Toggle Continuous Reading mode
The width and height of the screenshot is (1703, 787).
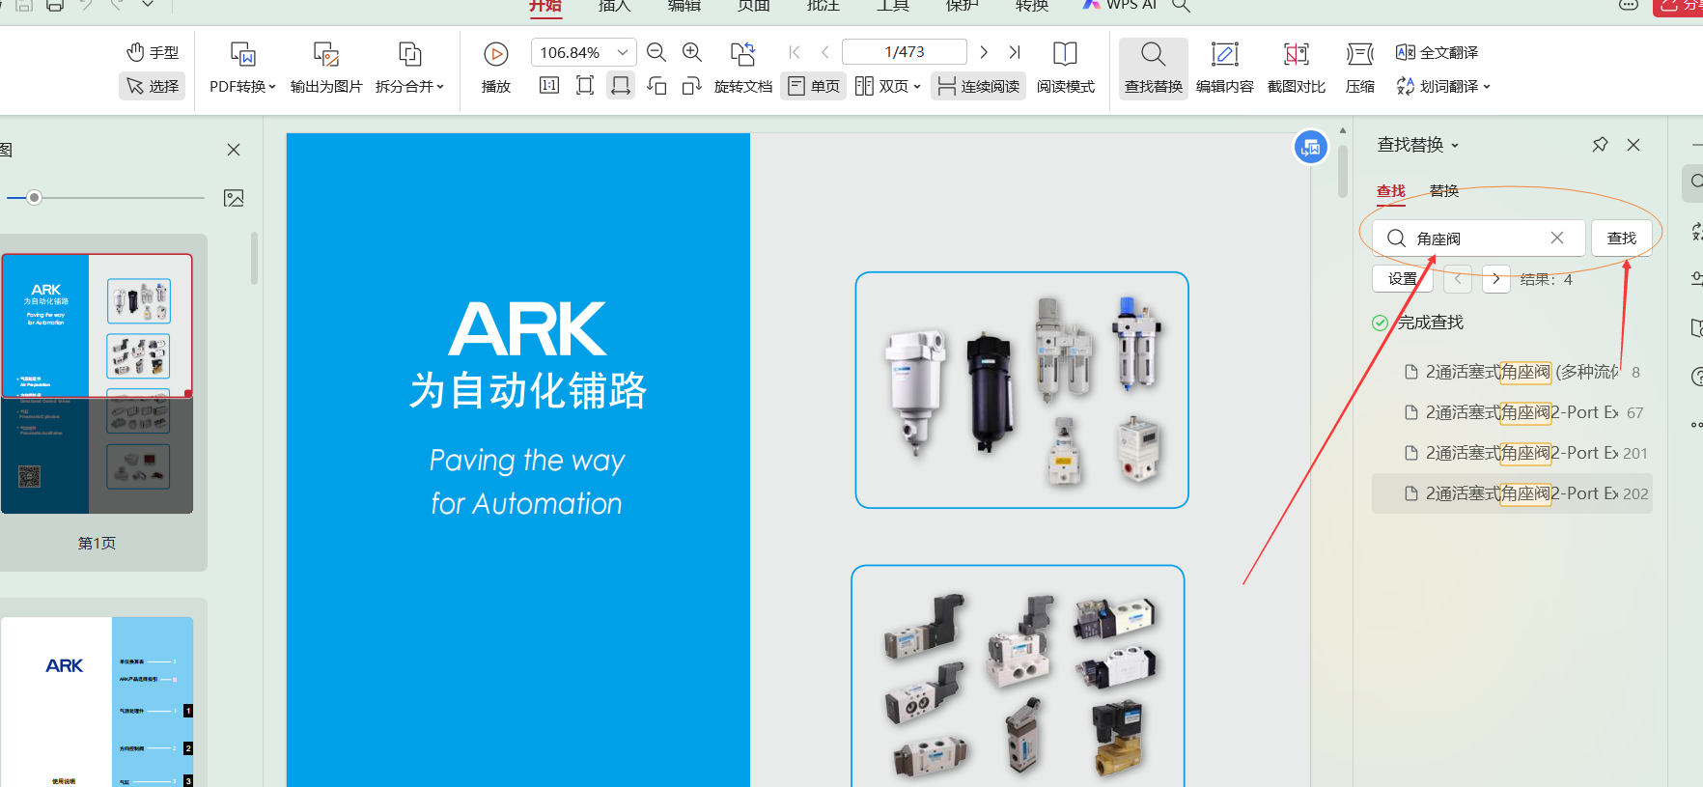point(978,86)
